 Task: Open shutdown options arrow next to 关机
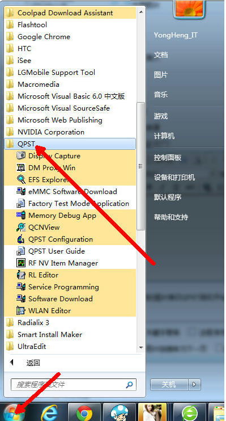tap(195, 385)
